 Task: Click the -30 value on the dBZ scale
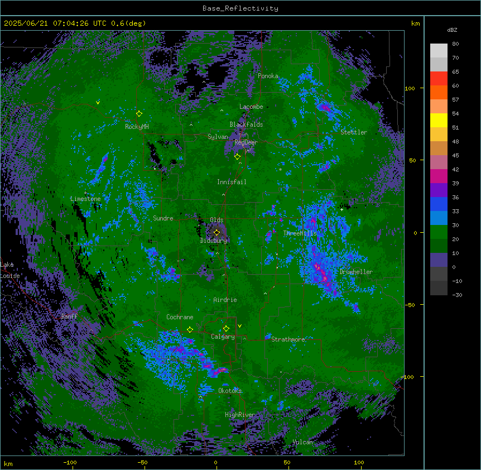457,295
